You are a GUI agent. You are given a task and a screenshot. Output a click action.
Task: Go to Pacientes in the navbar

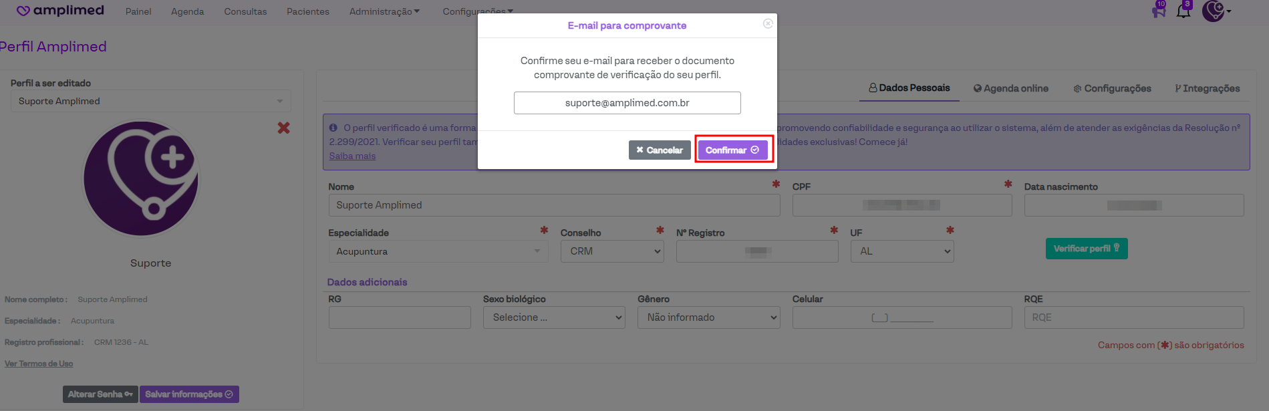point(308,11)
